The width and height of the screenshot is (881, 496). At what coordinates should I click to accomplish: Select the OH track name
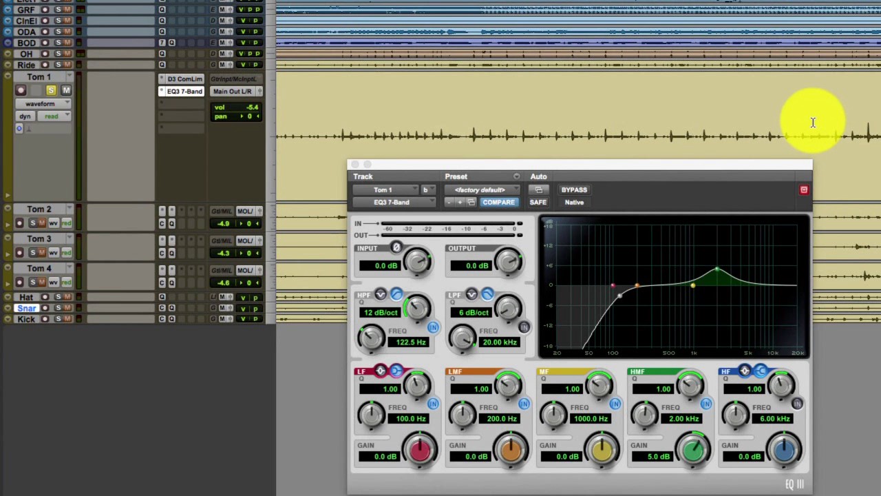26,54
